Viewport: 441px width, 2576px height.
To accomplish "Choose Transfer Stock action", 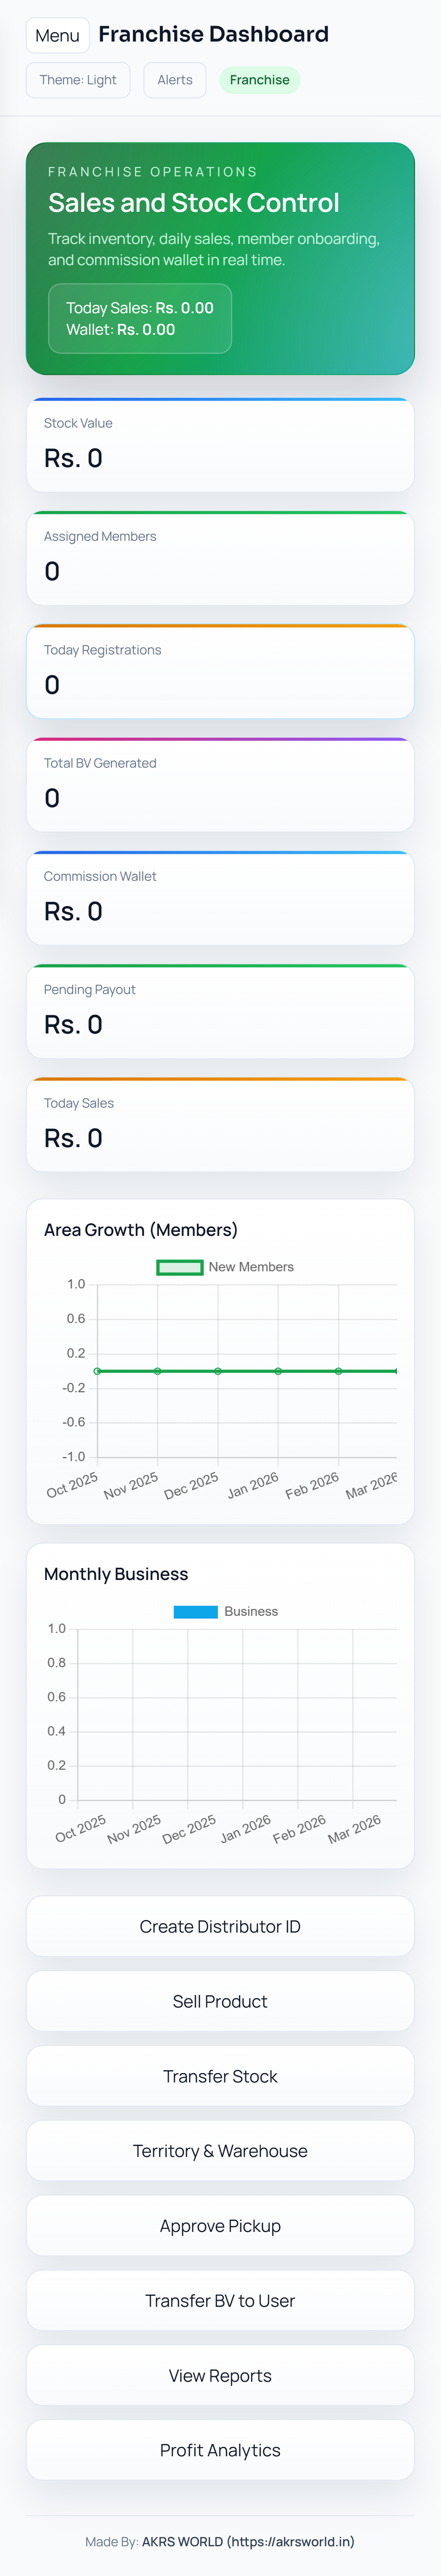I will click(220, 2076).
